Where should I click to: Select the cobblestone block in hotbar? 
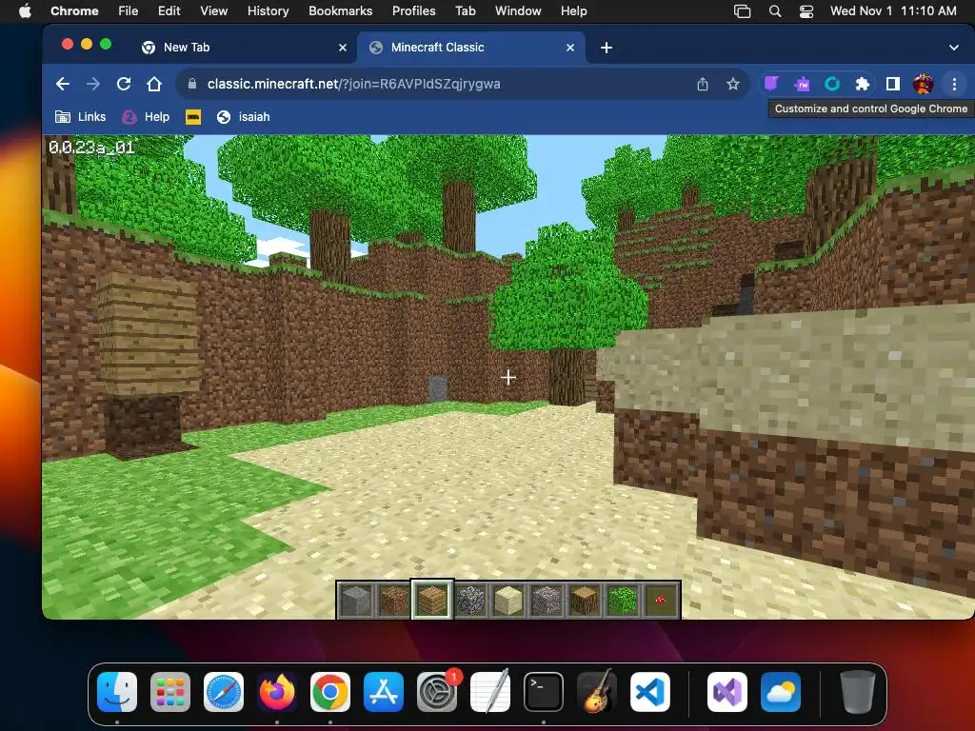tap(470, 600)
